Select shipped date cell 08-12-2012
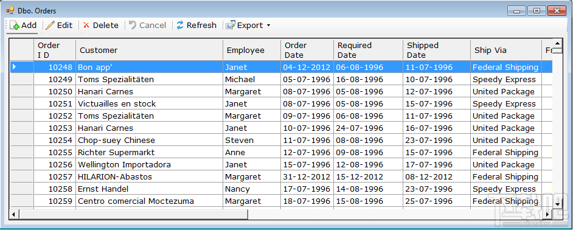 coord(437,176)
